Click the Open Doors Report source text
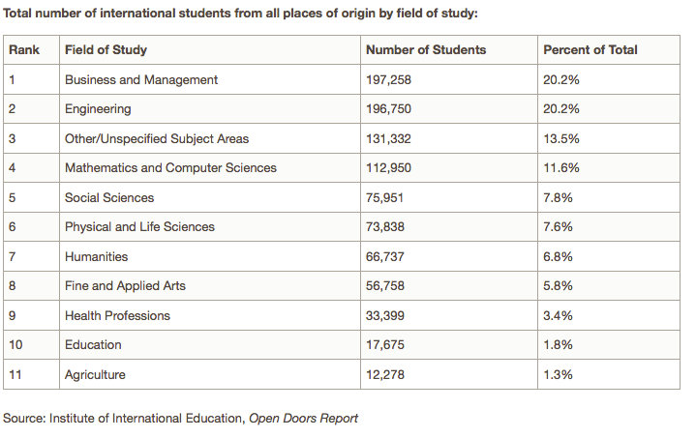 point(303,419)
